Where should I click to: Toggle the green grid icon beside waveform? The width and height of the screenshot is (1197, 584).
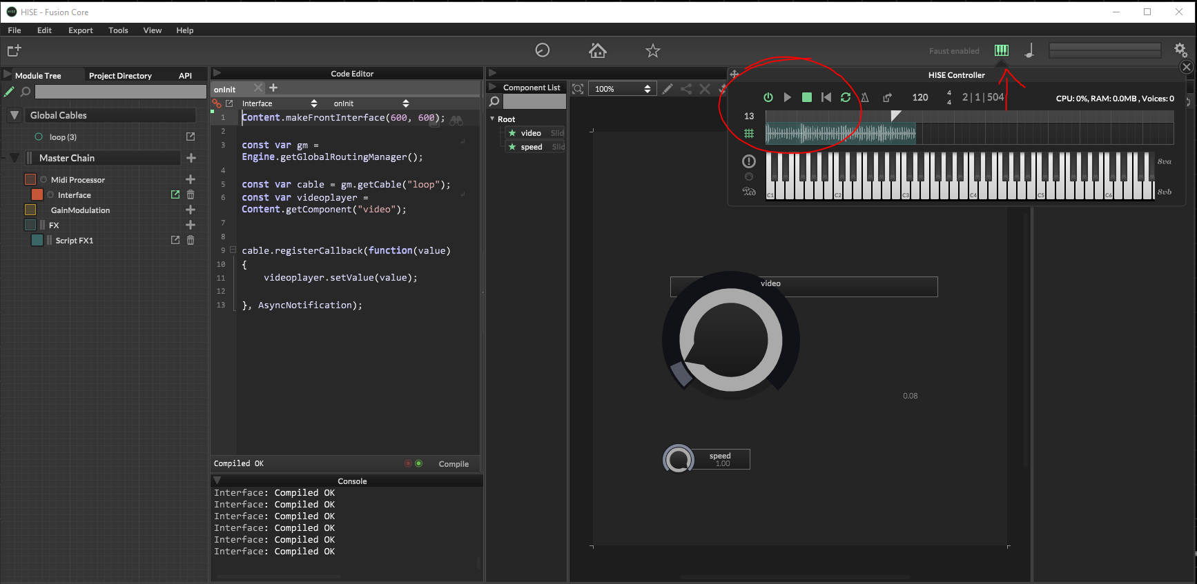tap(749, 133)
